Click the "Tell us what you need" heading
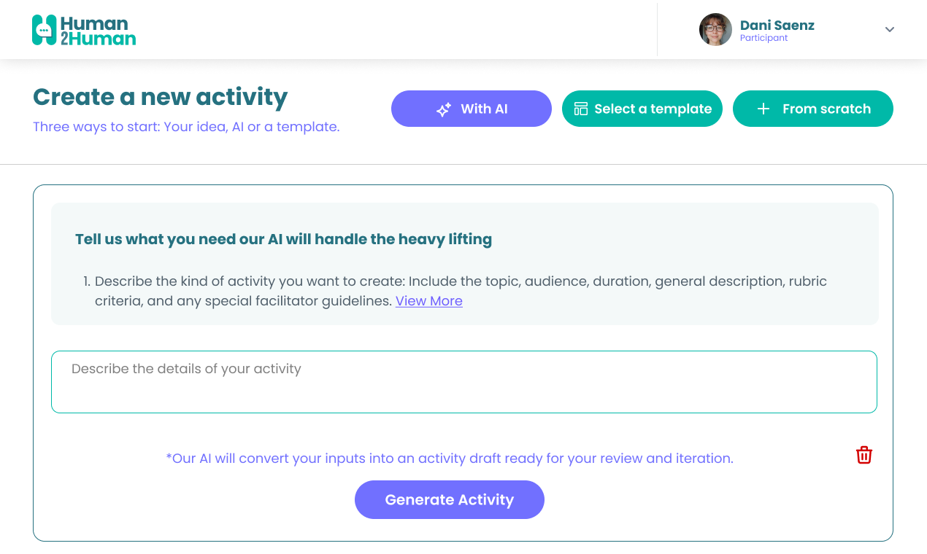The image size is (927, 554). [283, 239]
